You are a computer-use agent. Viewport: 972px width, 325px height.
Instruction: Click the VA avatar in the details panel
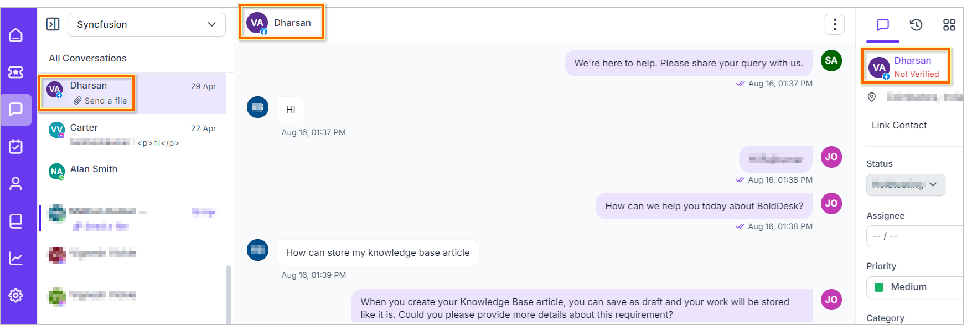(878, 68)
